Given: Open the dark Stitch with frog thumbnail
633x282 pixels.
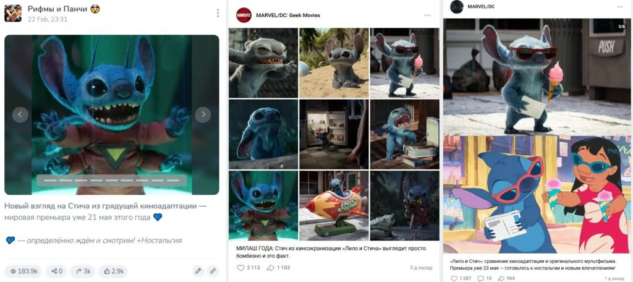Looking at the screenshot, I should [404, 206].
